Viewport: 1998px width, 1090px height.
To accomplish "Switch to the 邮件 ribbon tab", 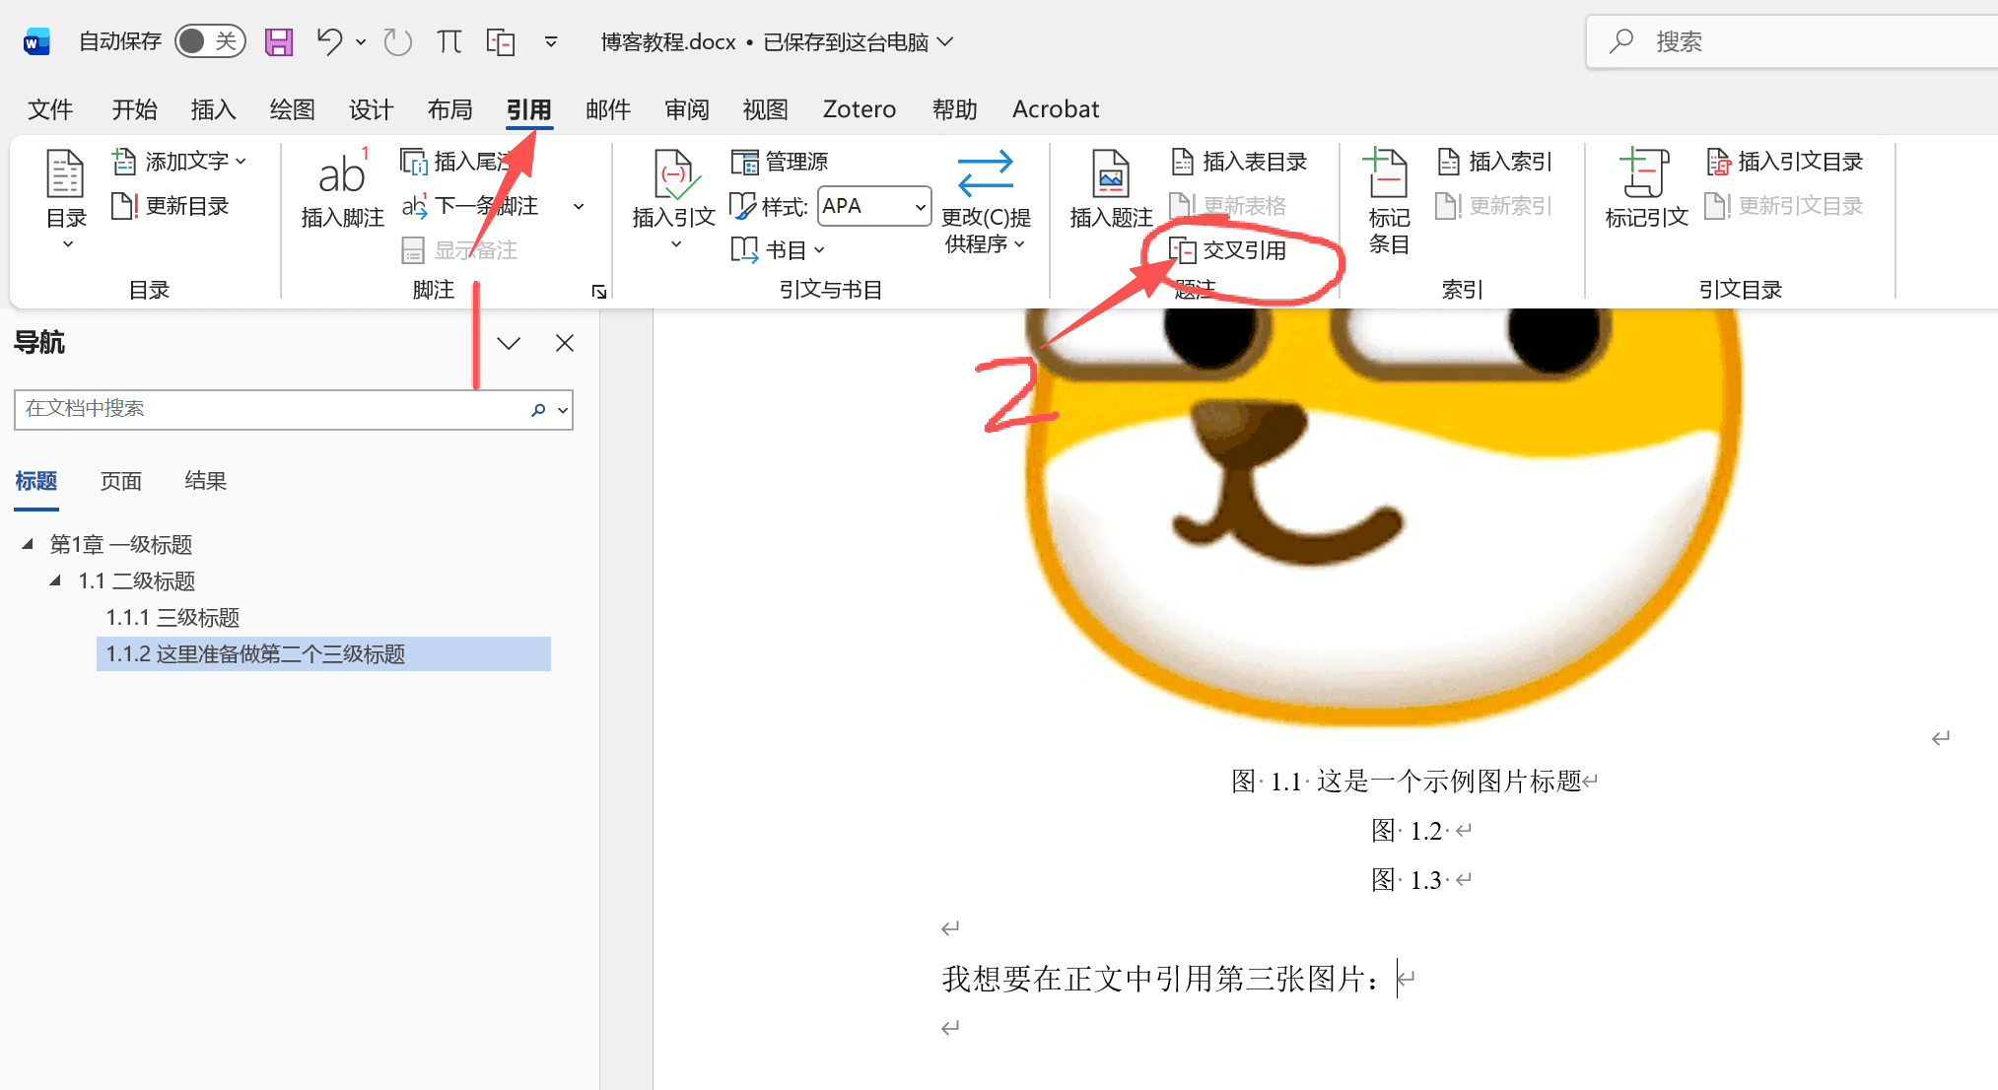I will click(x=608, y=109).
